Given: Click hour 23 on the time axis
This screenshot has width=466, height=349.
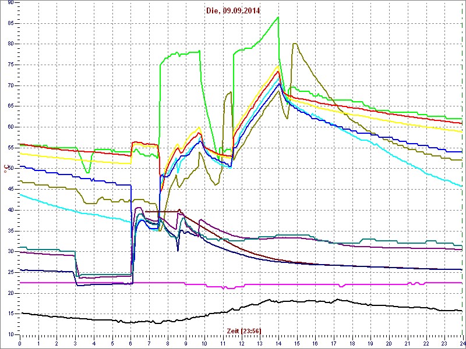Looking at the screenshot, I should [444, 343].
